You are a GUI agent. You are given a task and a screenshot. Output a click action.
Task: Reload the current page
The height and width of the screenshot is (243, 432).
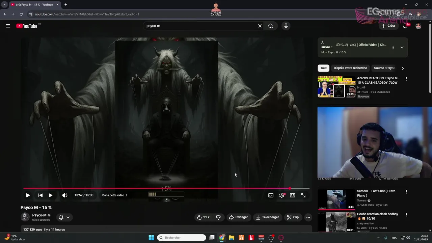(x=21, y=14)
